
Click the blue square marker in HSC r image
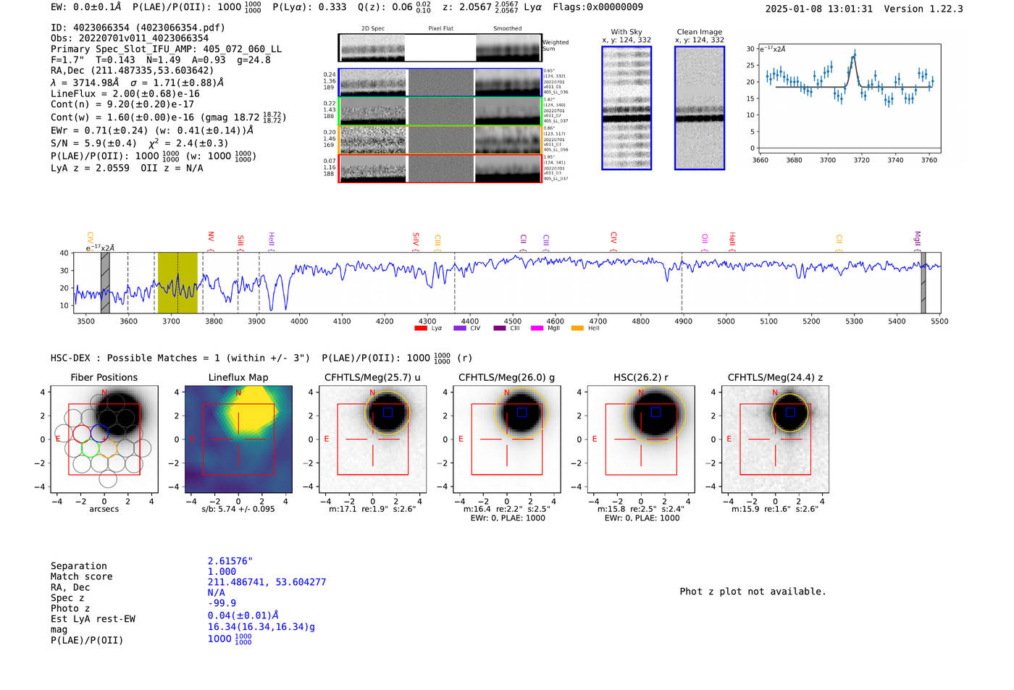pyautogui.click(x=655, y=412)
